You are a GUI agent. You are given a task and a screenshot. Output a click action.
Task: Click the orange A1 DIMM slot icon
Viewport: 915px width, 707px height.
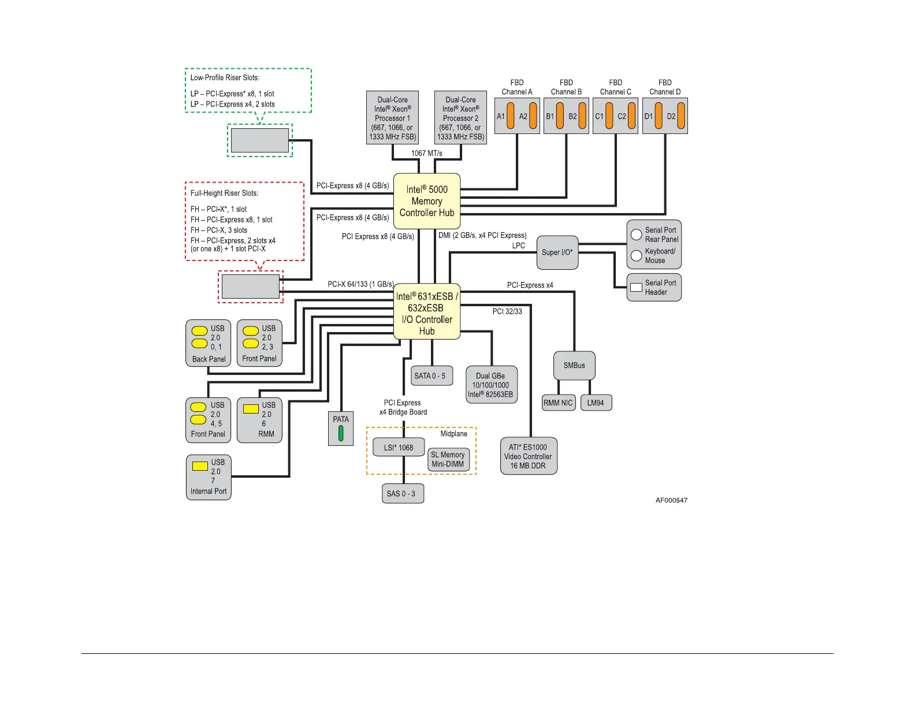pos(511,116)
